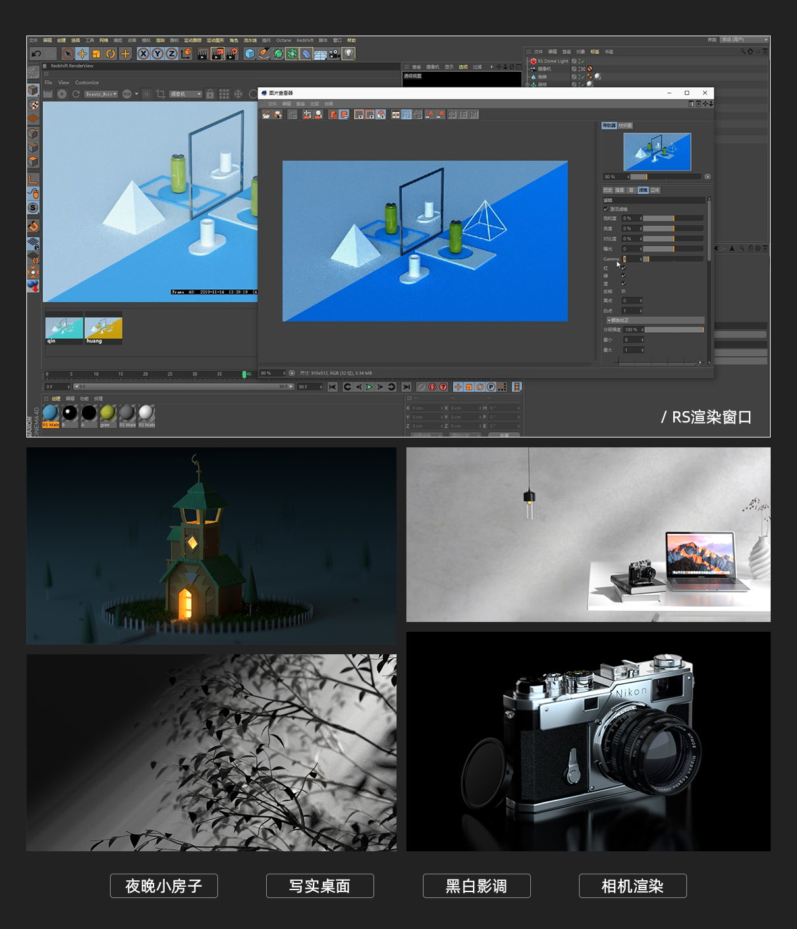This screenshot has height=929, width=797.
Task: Toggle the activate filter checkbox
Action: 606,209
